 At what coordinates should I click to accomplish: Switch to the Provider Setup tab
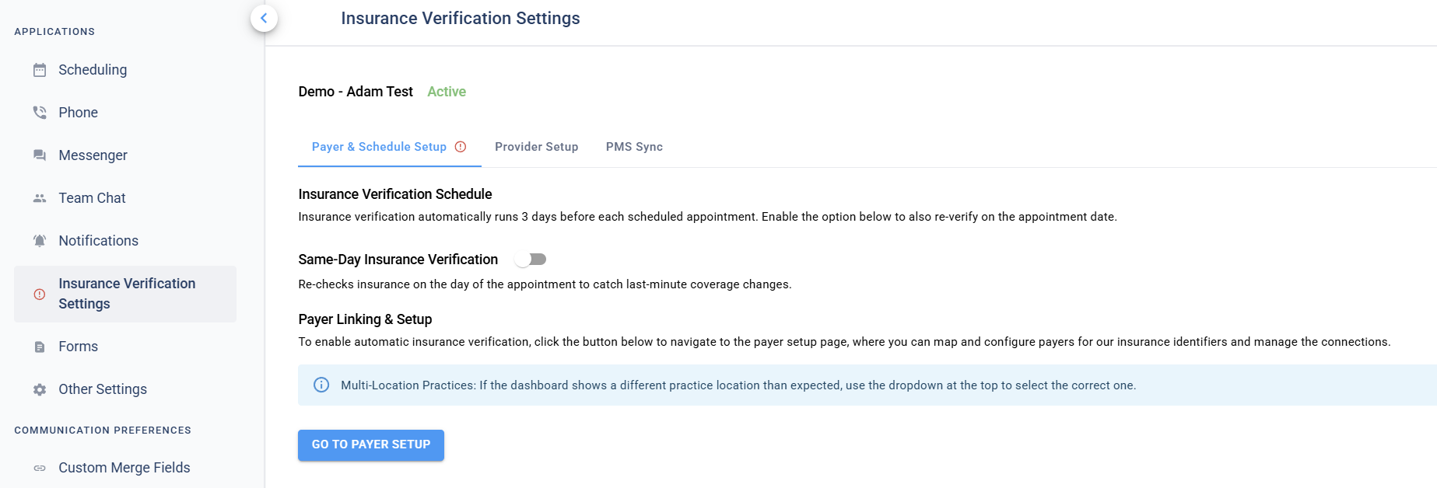click(x=536, y=147)
